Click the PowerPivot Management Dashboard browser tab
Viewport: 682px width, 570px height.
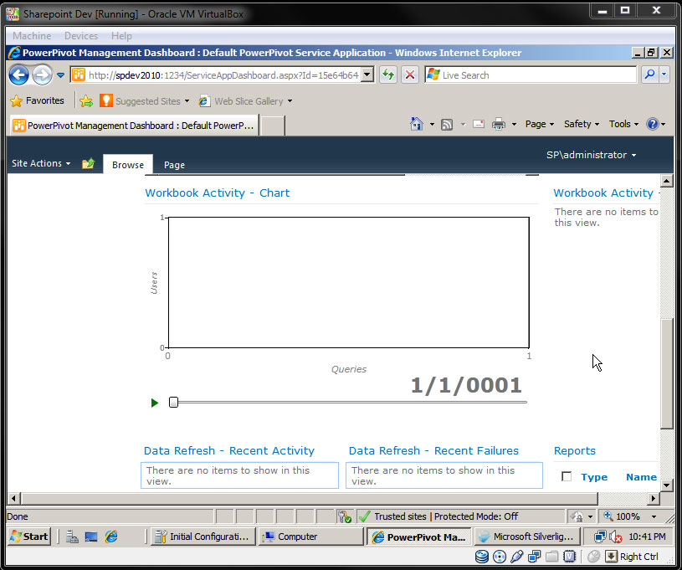click(134, 126)
